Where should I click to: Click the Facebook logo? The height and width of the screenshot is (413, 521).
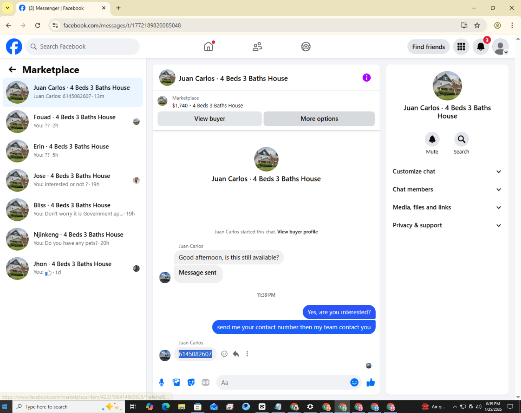point(14,46)
